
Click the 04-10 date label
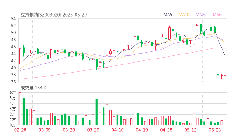(117, 130)
